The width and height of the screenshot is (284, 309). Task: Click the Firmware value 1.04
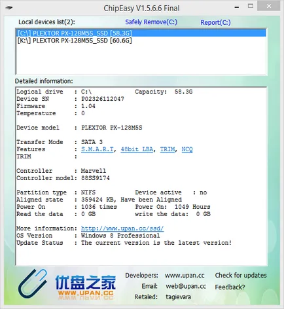[88, 106]
